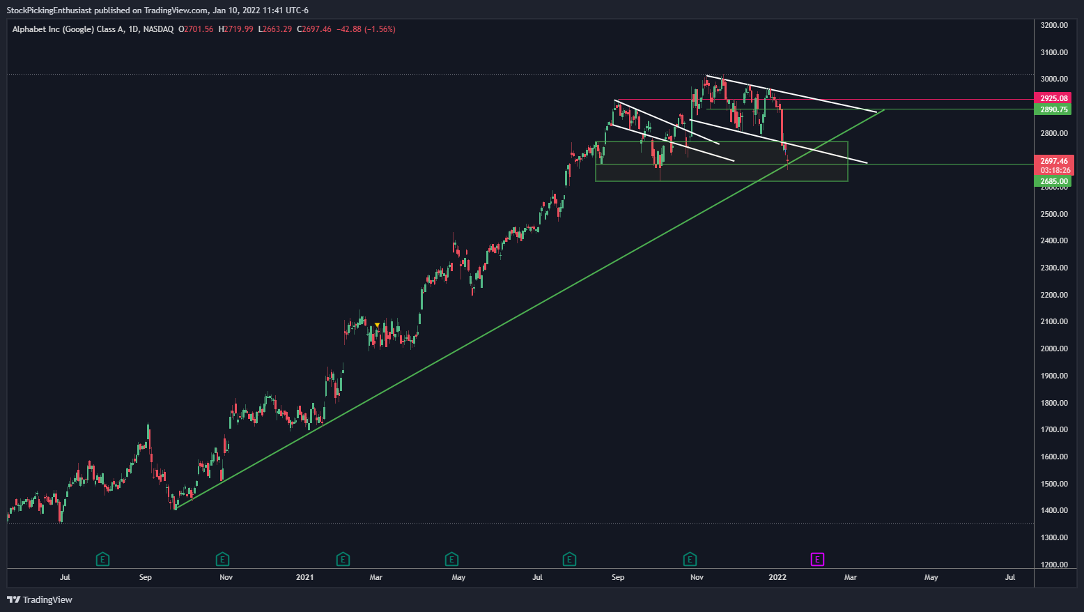Click the late October 2021 earnings E marker
This screenshot has width=1084, height=612.
(x=690, y=559)
